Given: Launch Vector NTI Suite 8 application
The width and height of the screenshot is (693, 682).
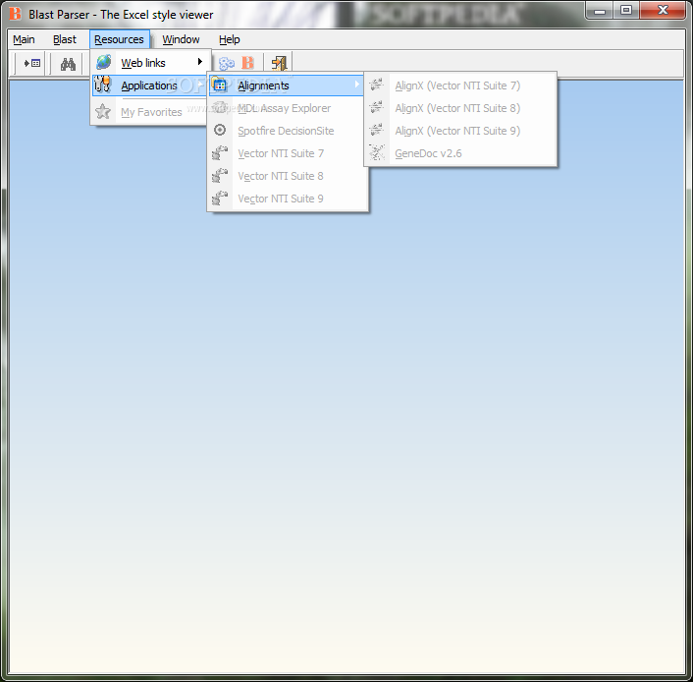Looking at the screenshot, I should click(x=287, y=176).
